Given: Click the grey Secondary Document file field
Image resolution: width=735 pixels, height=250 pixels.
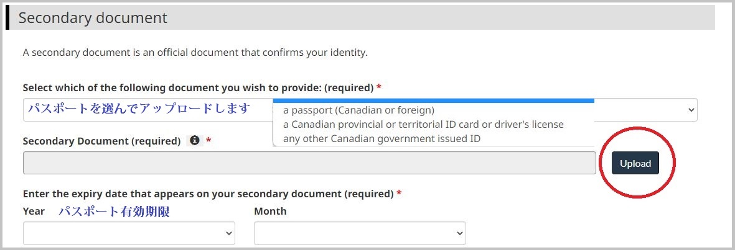Looking at the screenshot, I should (309, 163).
